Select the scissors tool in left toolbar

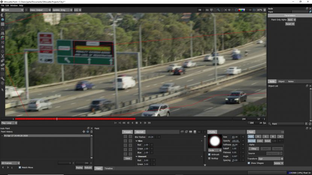pos(3,56)
